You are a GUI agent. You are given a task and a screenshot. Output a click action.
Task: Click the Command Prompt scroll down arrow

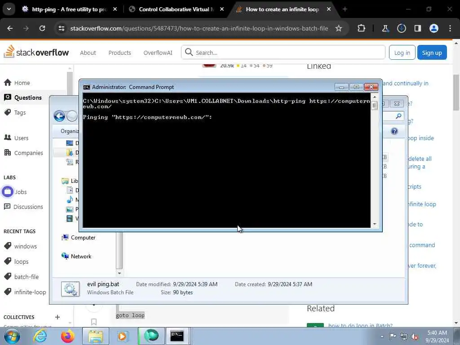(x=374, y=224)
